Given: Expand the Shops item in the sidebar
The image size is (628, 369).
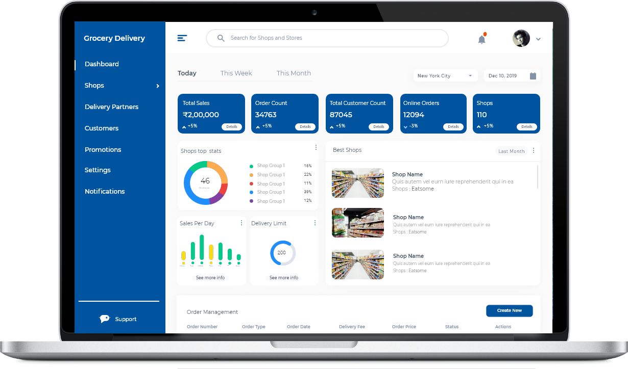Looking at the screenshot, I should [157, 86].
